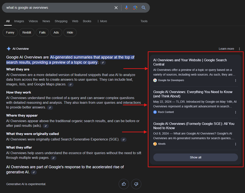The image size is (245, 193).
Task: Open three-dot menu for Google for Developers source
Action: tap(236, 80)
